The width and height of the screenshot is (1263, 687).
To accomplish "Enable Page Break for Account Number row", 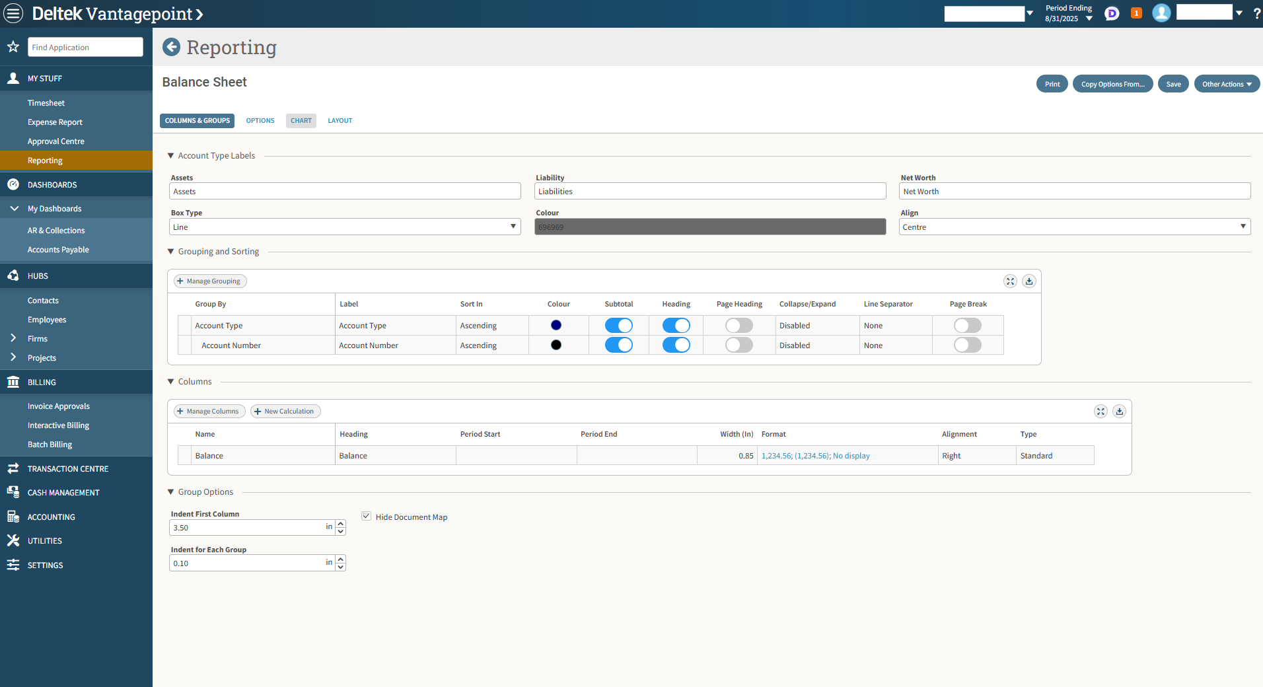I will pyautogui.click(x=967, y=345).
